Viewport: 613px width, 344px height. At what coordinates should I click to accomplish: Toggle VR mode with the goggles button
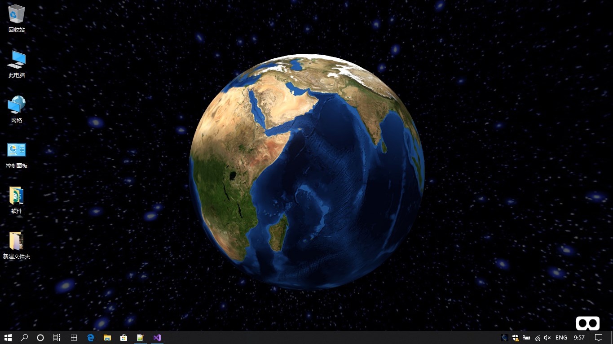587,323
